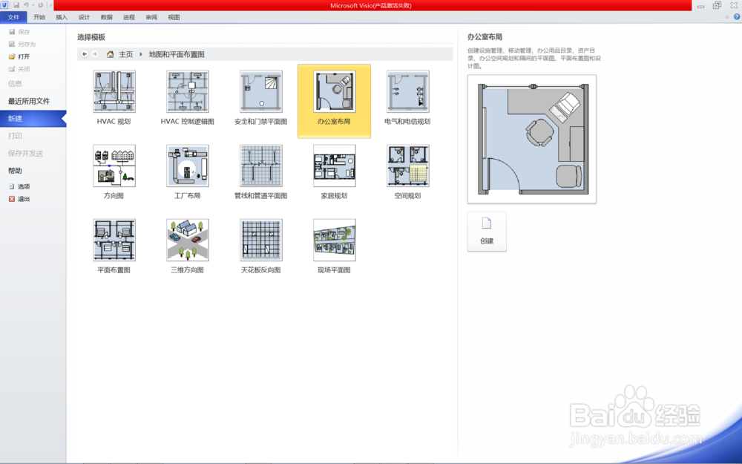742x464 pixels.
Task: Select the 新建 section
Action: click(33, 118)
